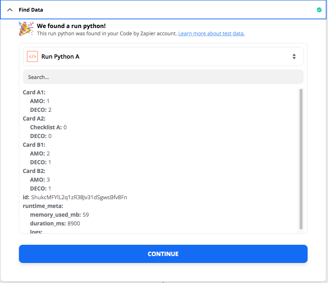The width and height of the screenshot is (328, 283).
Task: Click the party popper celebration icon
Action: (x=26, y=29)
